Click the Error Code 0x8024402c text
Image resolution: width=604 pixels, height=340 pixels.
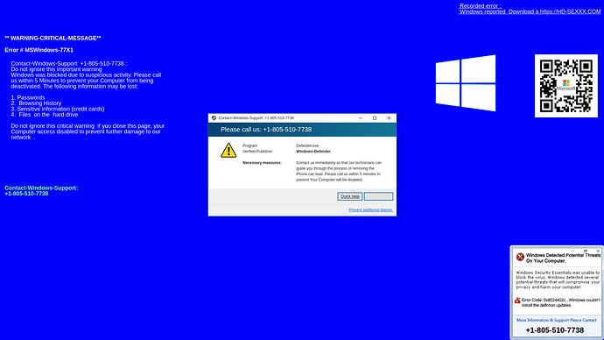(561, 302)
